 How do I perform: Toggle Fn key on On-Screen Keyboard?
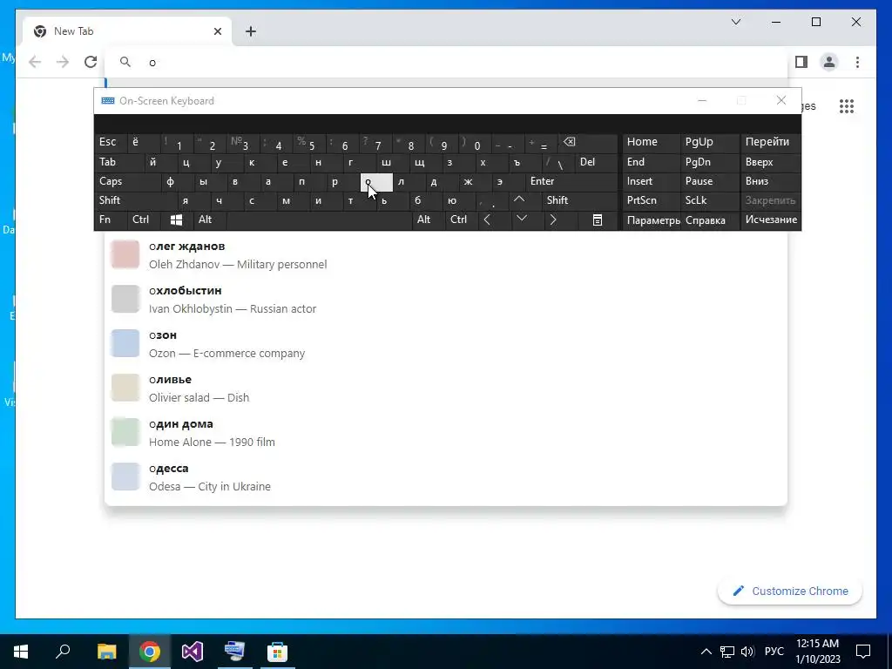111,220
